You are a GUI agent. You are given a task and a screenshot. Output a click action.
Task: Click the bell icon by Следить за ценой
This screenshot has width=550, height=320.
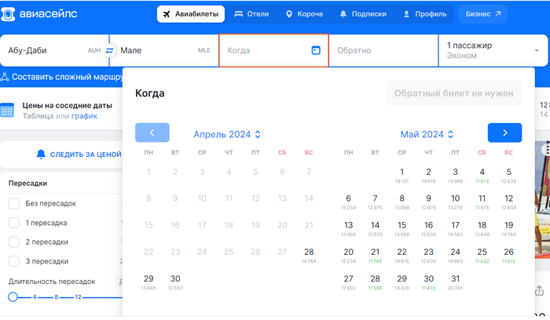(41, 155)
